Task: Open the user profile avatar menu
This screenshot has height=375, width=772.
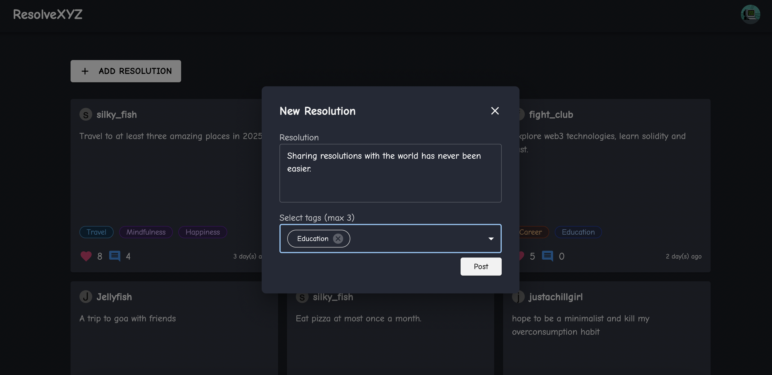Action: [750, 14]
